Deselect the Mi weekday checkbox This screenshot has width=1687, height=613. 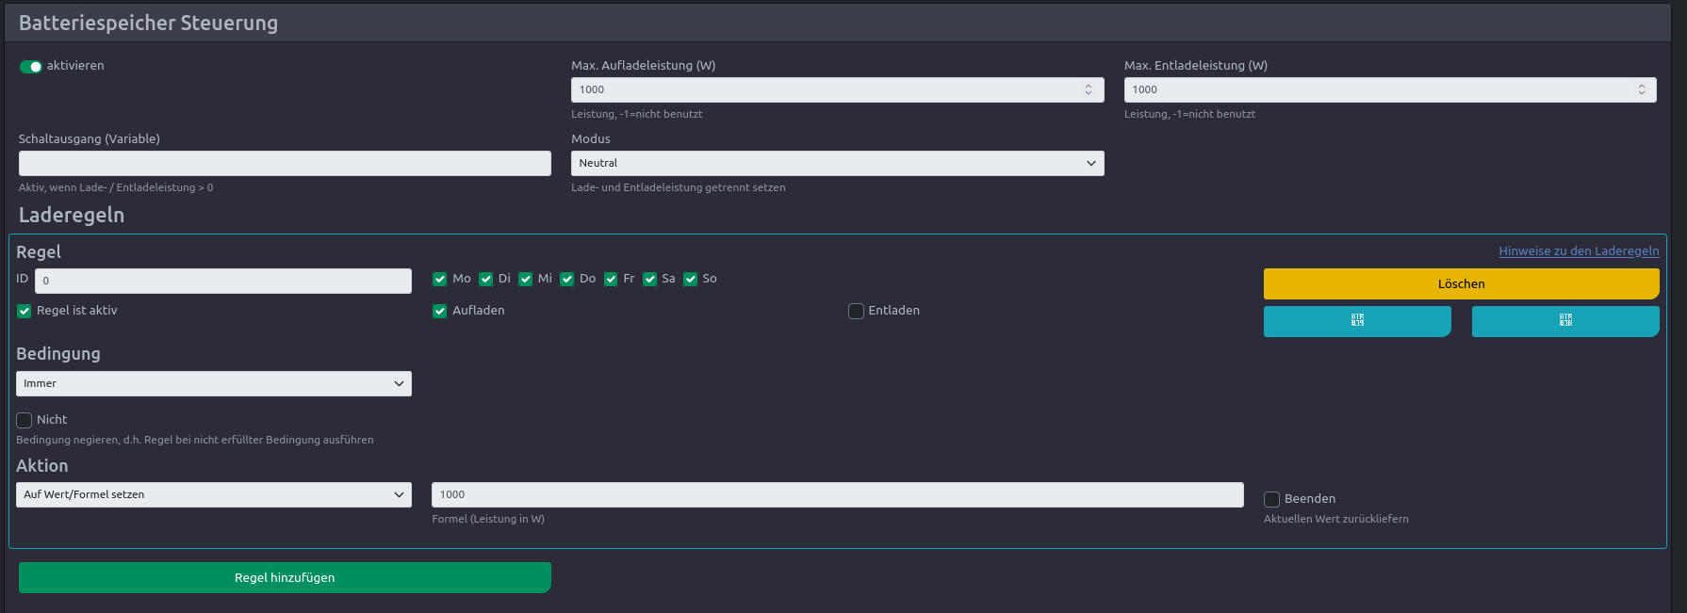(525, 279)
